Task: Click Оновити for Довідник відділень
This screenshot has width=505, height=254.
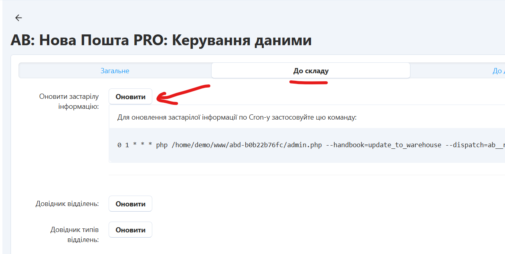Action: (x=130, y=204)
